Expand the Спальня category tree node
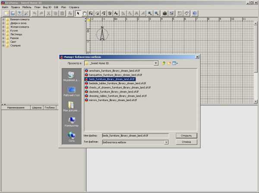Viewport: 259px width, 193px height. click(x=3, y=45)
